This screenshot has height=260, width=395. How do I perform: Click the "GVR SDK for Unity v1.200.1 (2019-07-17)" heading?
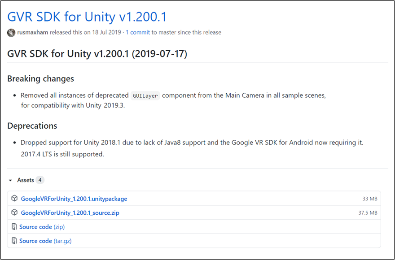97,54
